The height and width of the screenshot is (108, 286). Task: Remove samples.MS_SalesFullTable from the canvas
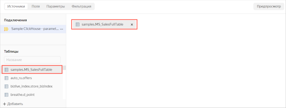click(132, 24)
